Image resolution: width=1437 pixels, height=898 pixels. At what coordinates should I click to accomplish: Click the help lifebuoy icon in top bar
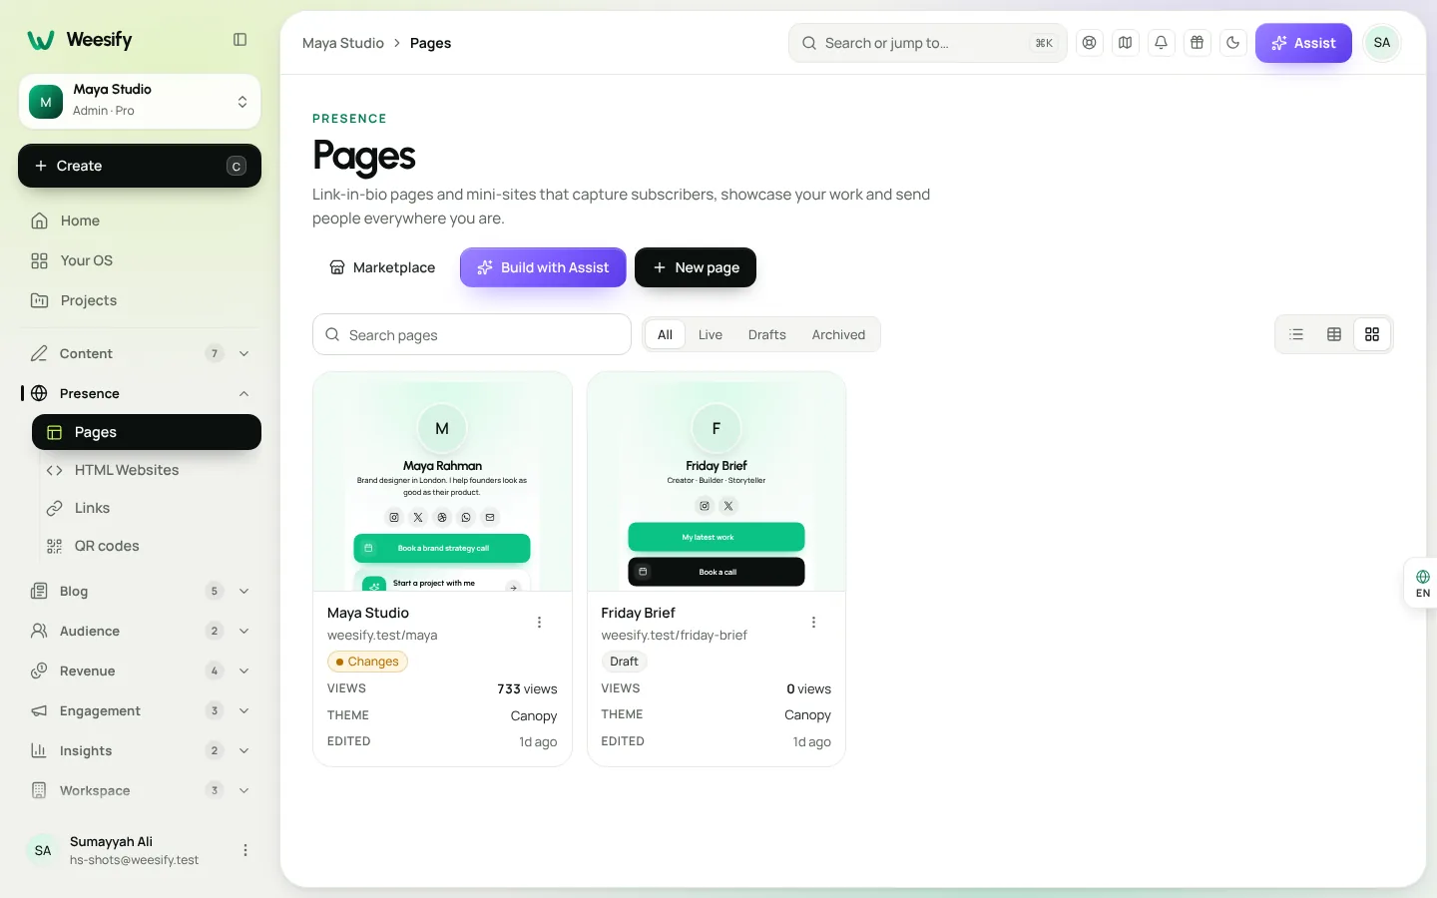[1090, 43]
